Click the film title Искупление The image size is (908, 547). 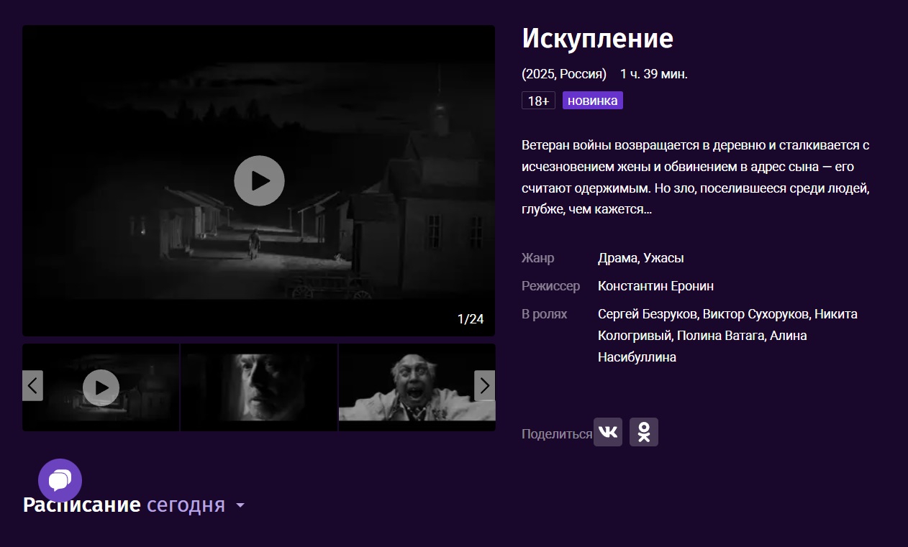pyautogui.click(x=597, y=38)
